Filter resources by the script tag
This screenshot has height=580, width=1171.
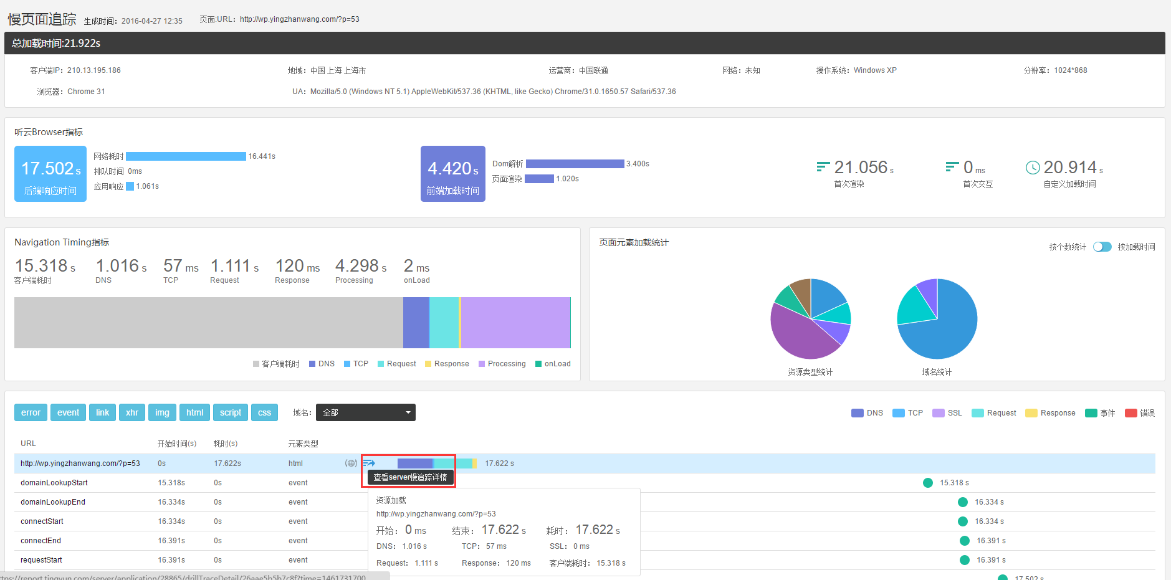(x=230, y=412)
